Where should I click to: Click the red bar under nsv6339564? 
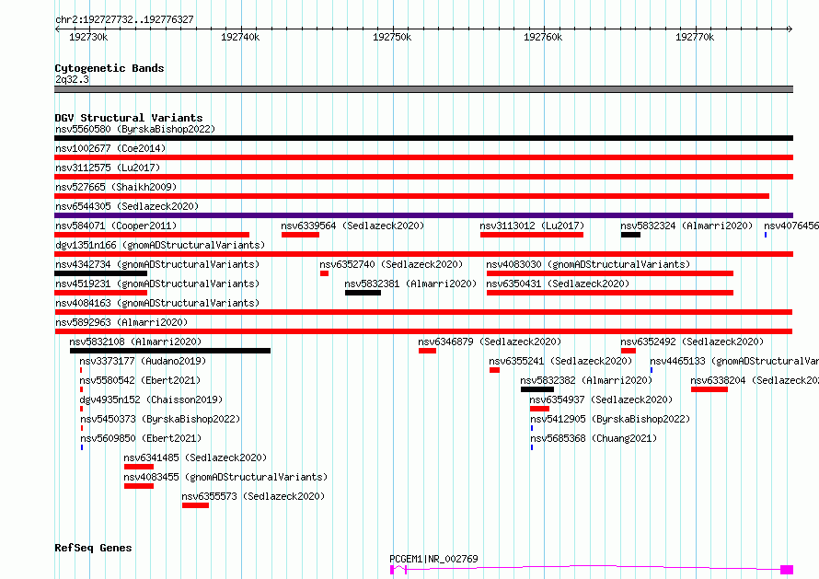(x=300, y=235)
